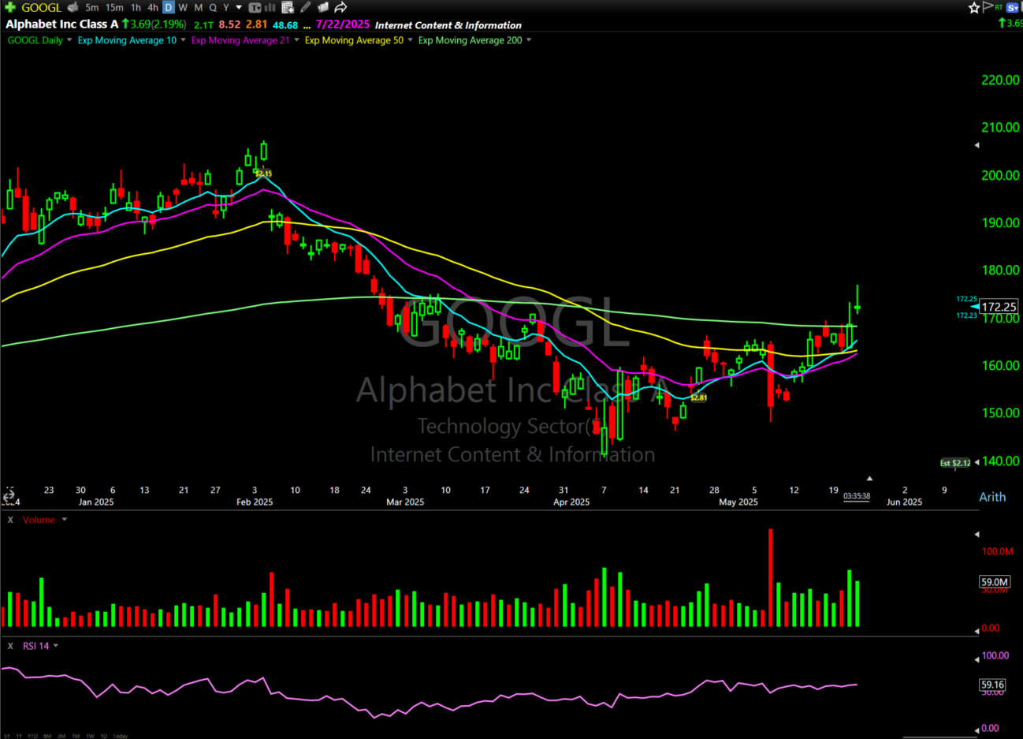1023x739 pixels.
Task: Click the horizontal scroll arrows icon on date axis
Action: 9,497
